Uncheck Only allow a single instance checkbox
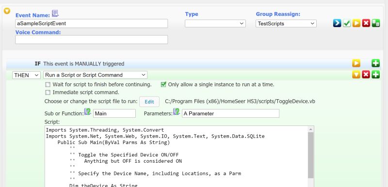Image resolution: width=388 pixels, height=187 pixels. click(163, 84)
